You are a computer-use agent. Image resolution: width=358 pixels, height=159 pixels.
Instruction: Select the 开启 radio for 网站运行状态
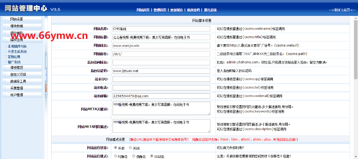115,147
